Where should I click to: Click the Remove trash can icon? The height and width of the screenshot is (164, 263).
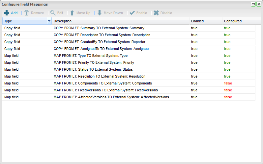[x=27, y=13]
